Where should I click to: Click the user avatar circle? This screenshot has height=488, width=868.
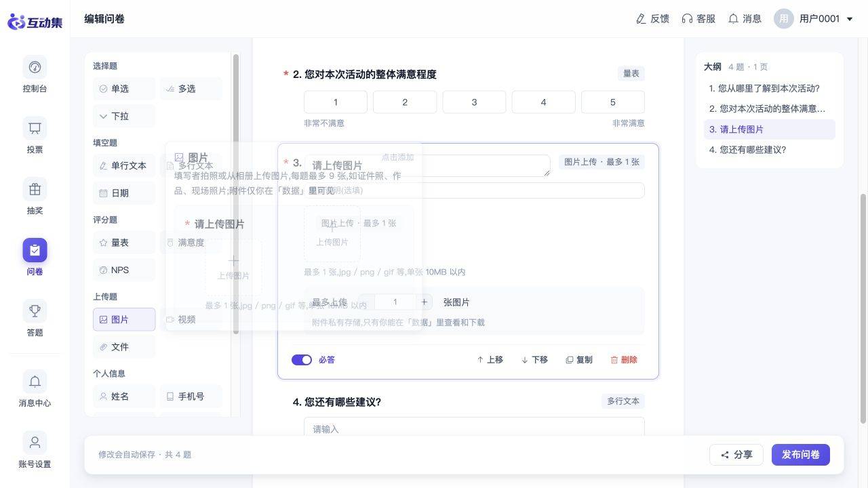pyautogui.click(x=783, y=19)
